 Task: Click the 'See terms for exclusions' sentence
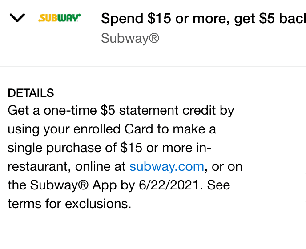coord(119,194)
